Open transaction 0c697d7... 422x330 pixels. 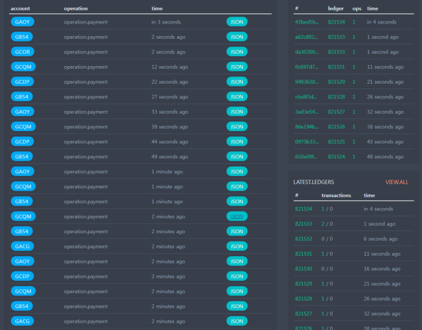click(x=306, y=67)
